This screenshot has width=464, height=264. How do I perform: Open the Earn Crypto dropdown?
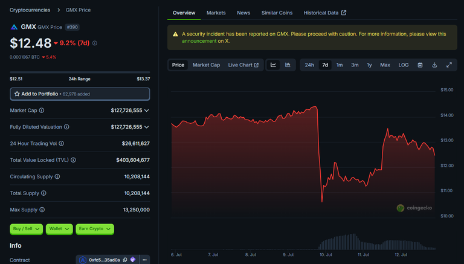click(x=95, y=229)
